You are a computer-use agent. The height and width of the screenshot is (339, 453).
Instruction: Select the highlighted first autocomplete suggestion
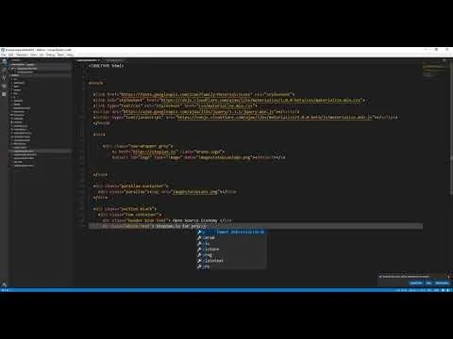(x=232, y=232)
